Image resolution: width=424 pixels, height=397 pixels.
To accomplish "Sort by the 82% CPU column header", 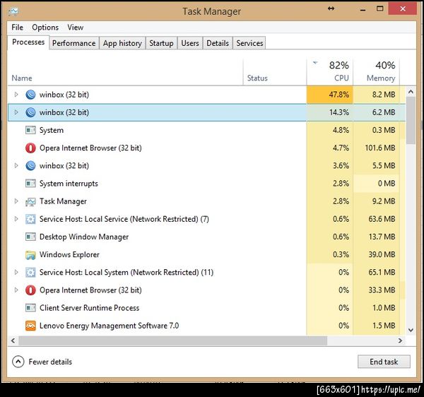I will (x=330, y=71).
